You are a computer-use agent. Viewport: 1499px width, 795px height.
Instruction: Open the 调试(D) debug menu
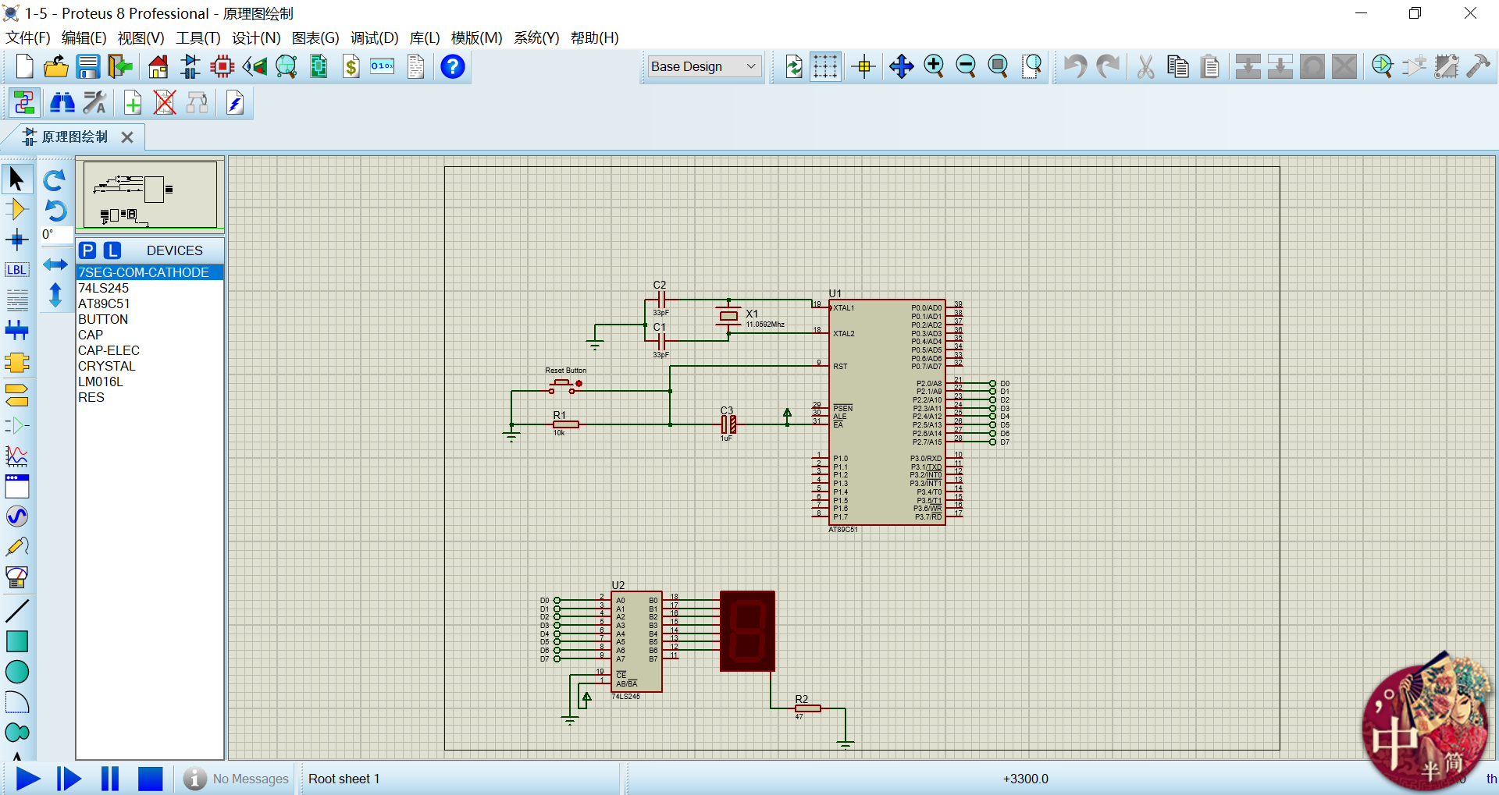coord(374,37)
